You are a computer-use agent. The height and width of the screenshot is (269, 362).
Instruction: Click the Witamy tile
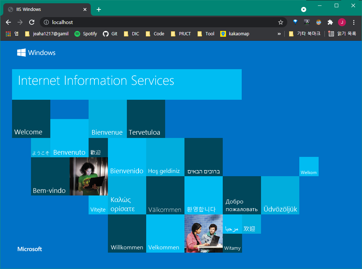(x=232, y=243)
